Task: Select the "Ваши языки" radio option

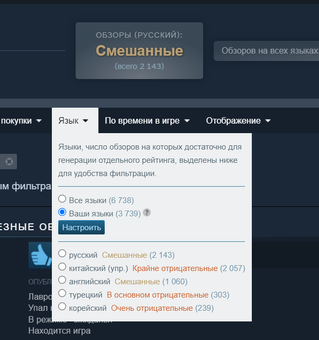Action: 62,212
